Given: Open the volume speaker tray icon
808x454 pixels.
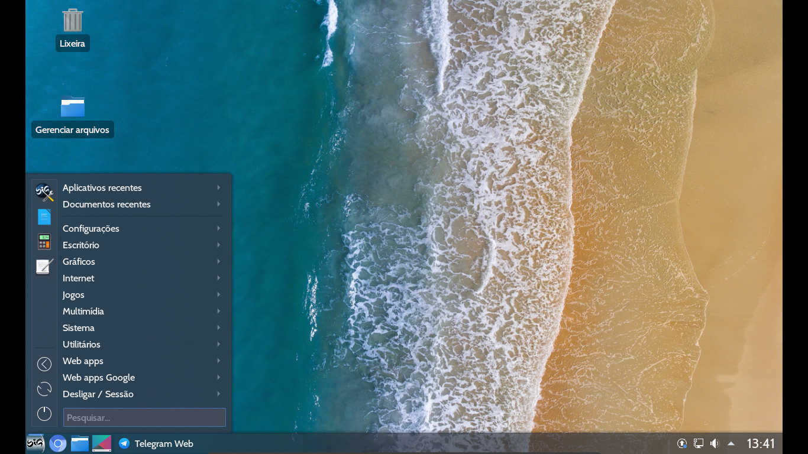Looking at the screenshot, I should pyautogui.click(x=715, y=443).
